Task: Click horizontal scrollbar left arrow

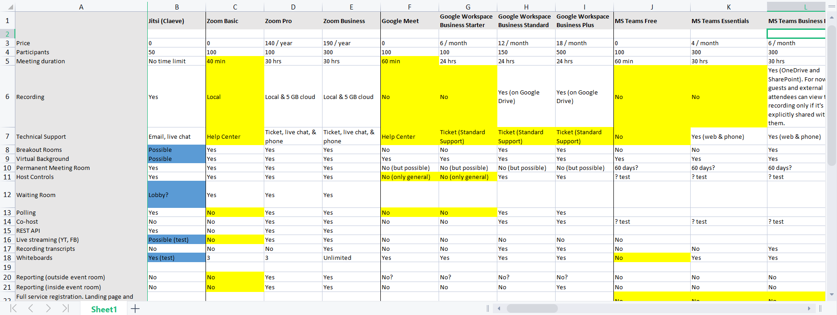Action: tap(499, 308)
